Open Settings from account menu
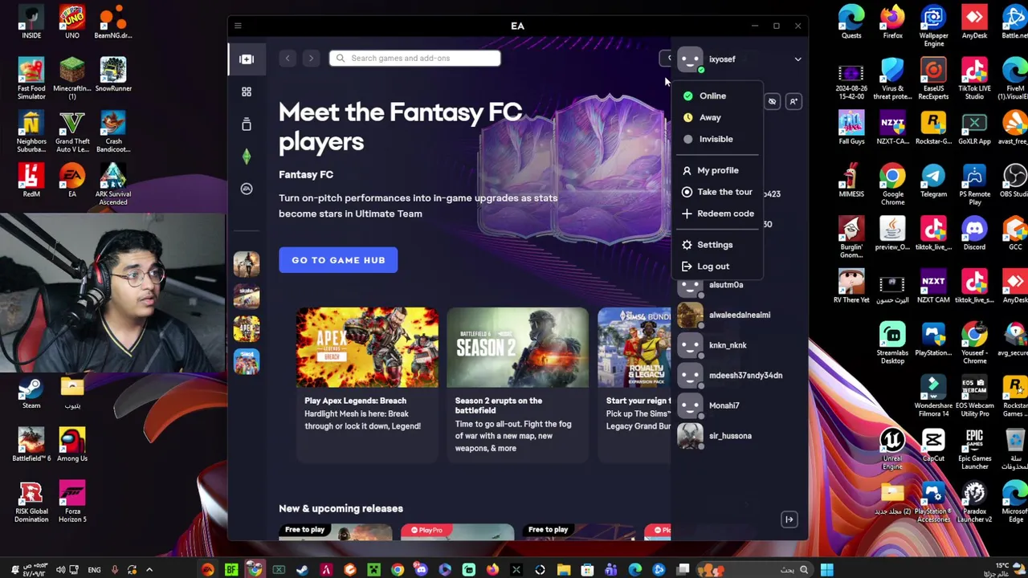Image resolution: width=1028 pixels, height=578 pixels. pos(714,245)
